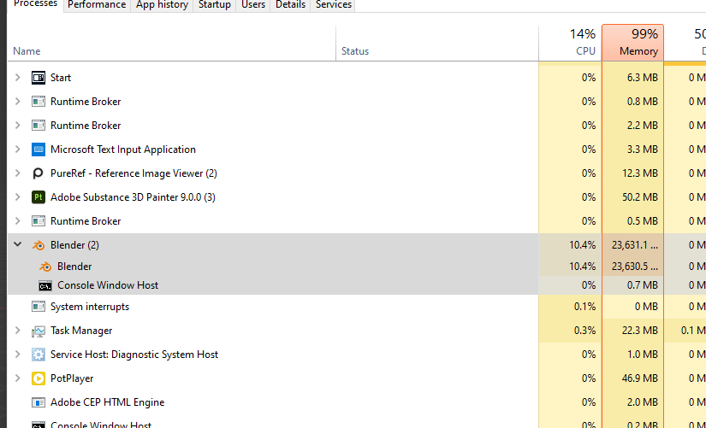Screen dimensions: 706x428
Task: Open the Services tab
Action: point(333,5)
